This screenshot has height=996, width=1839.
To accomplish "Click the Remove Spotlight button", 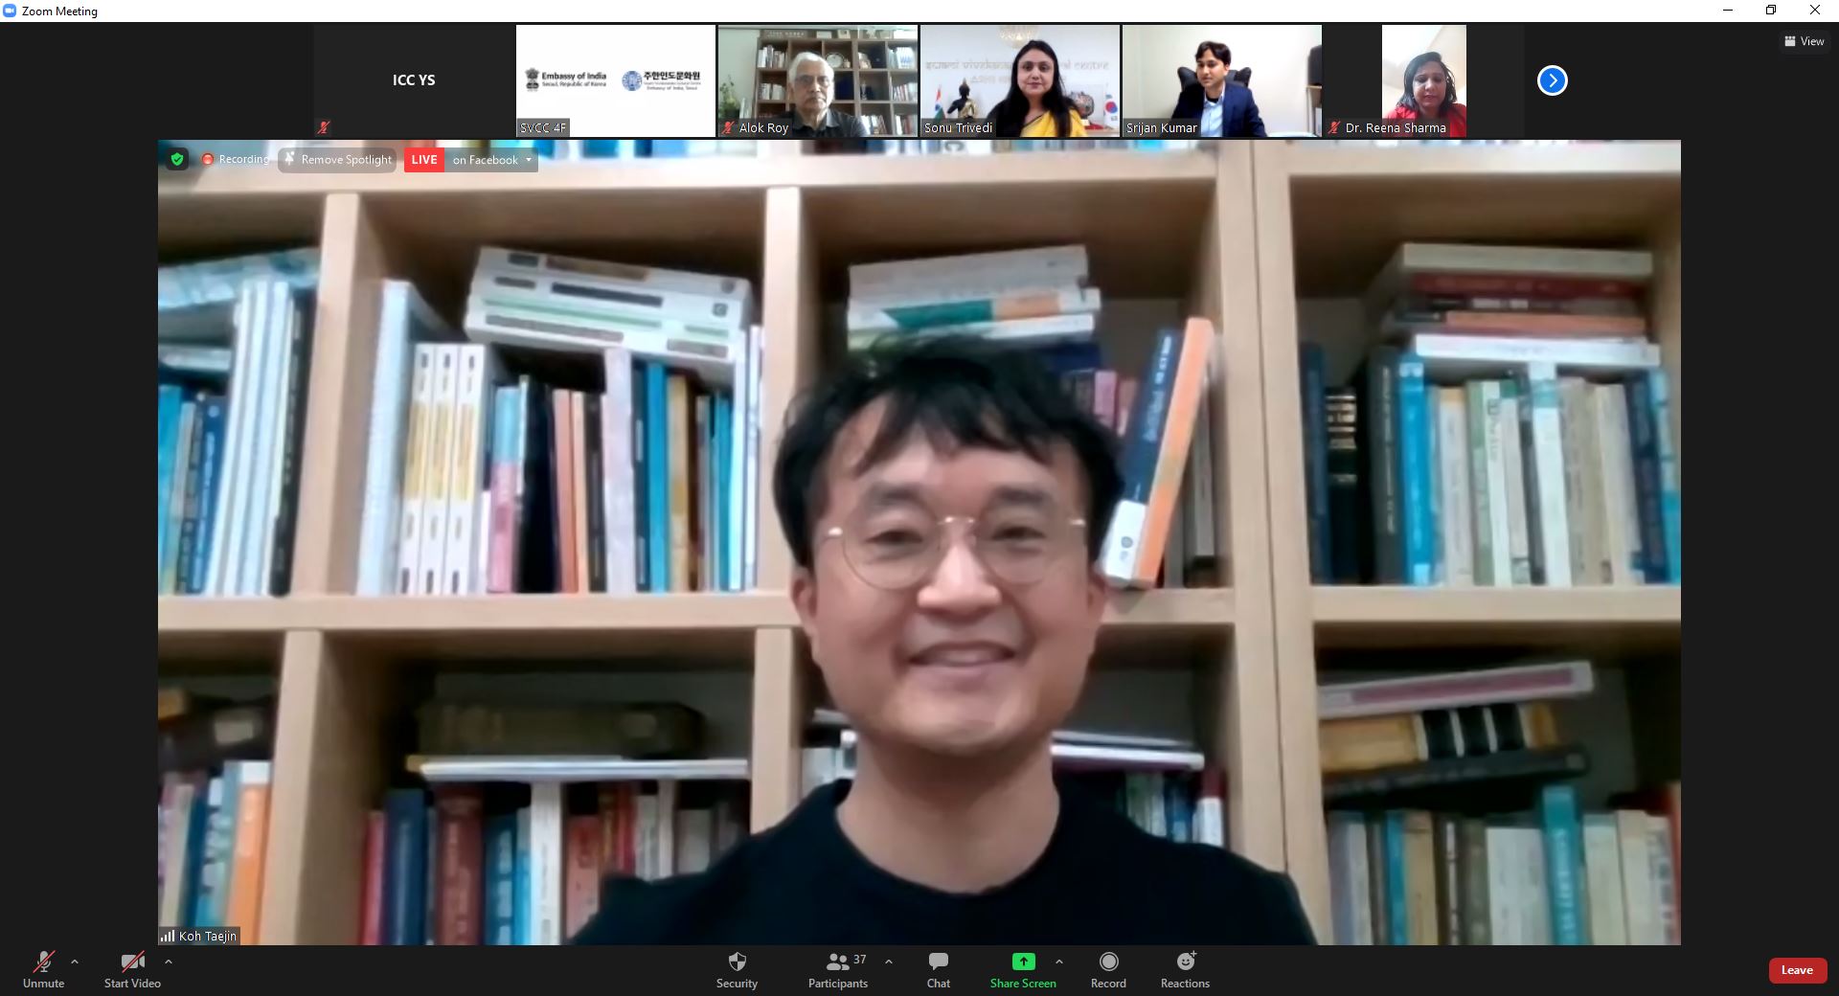I will point(338,160).
